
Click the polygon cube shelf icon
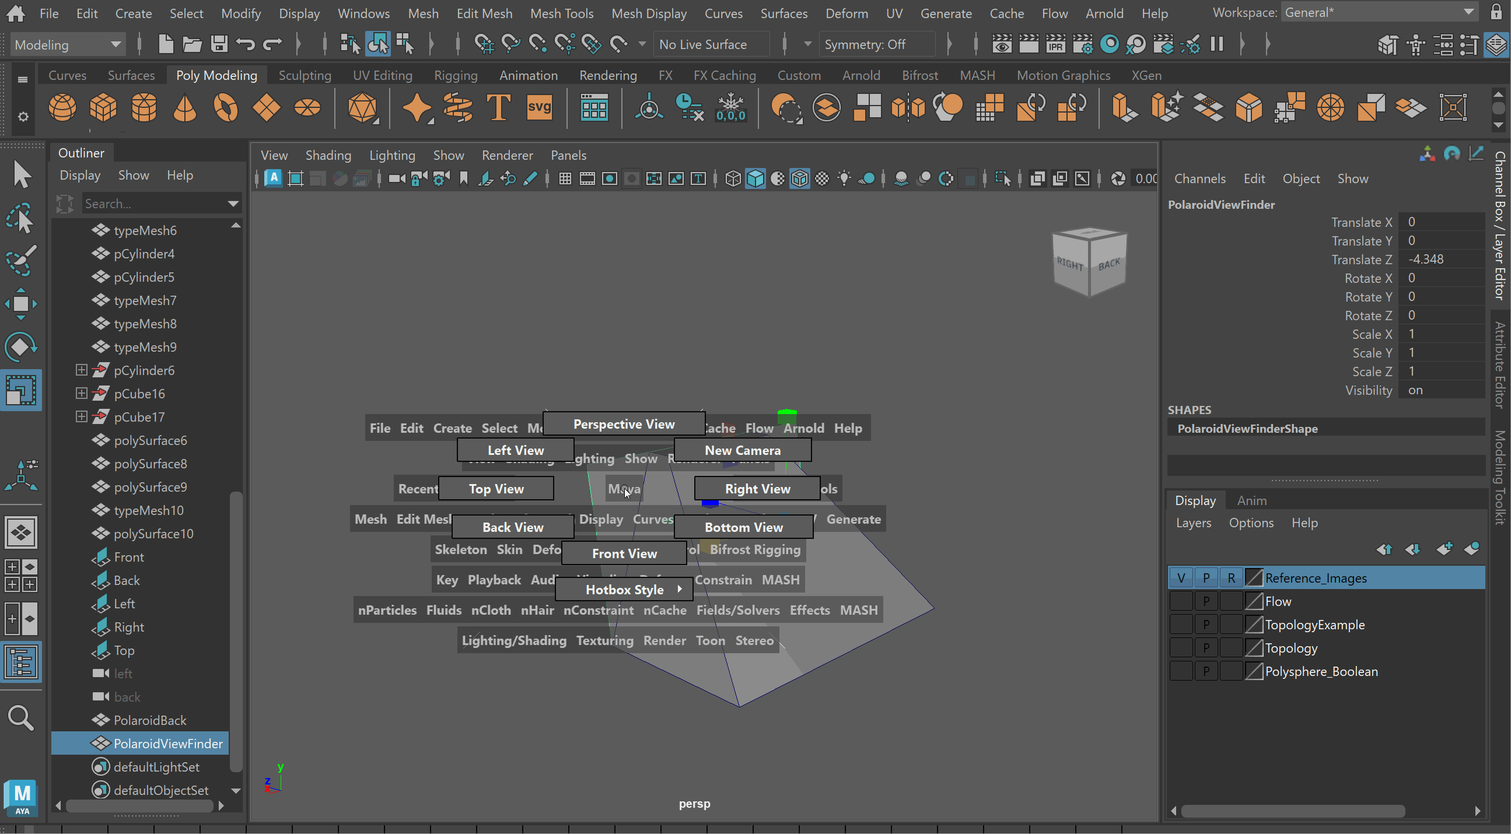click(103, 108)
